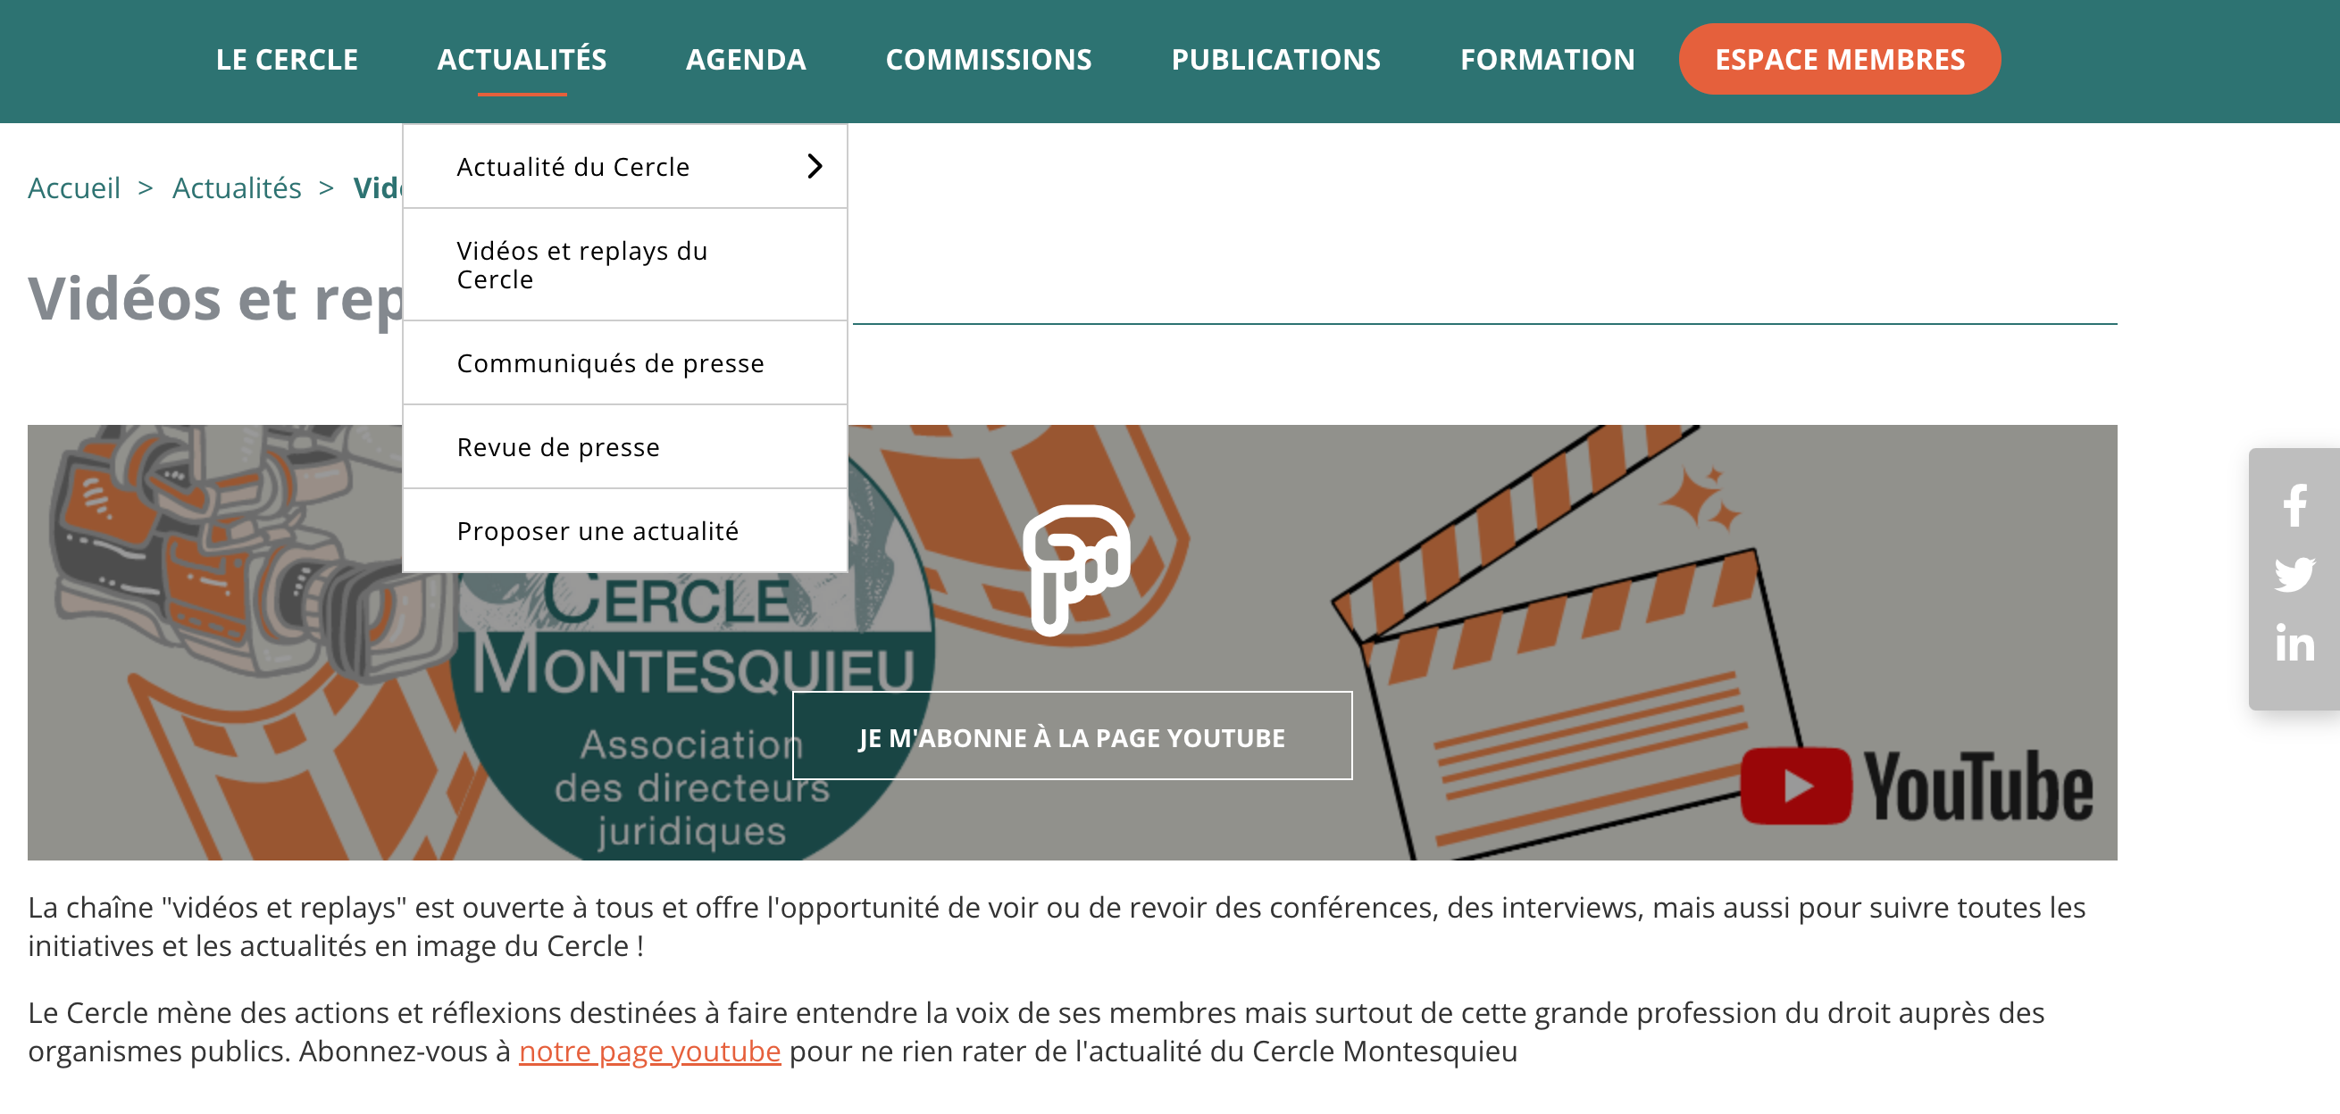The height and width of the screenshot is (1114, 2340).
Task: Share page on LinkedIn icon
Action: pyautogui.click(x=2294, y=643)
